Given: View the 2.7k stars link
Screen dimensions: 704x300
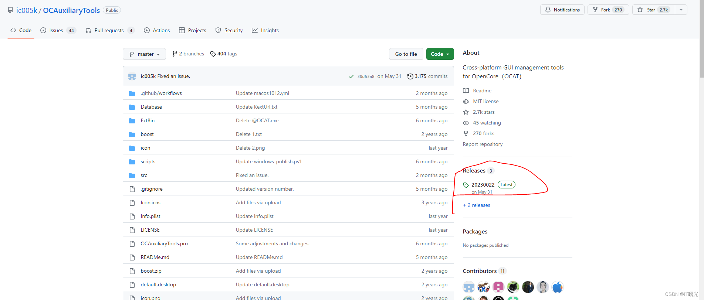Looking at the screenshot, I should (479, 112).
